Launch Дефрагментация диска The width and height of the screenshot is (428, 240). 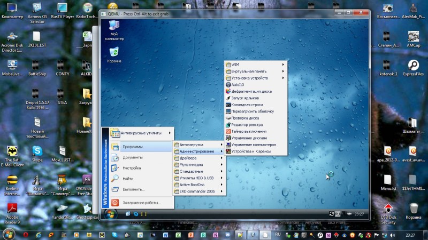(x=251, y=91)
